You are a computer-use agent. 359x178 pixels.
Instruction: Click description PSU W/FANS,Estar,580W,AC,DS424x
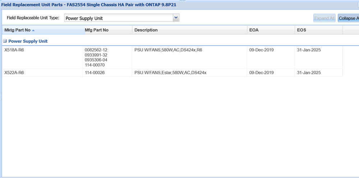click(170, 73)
